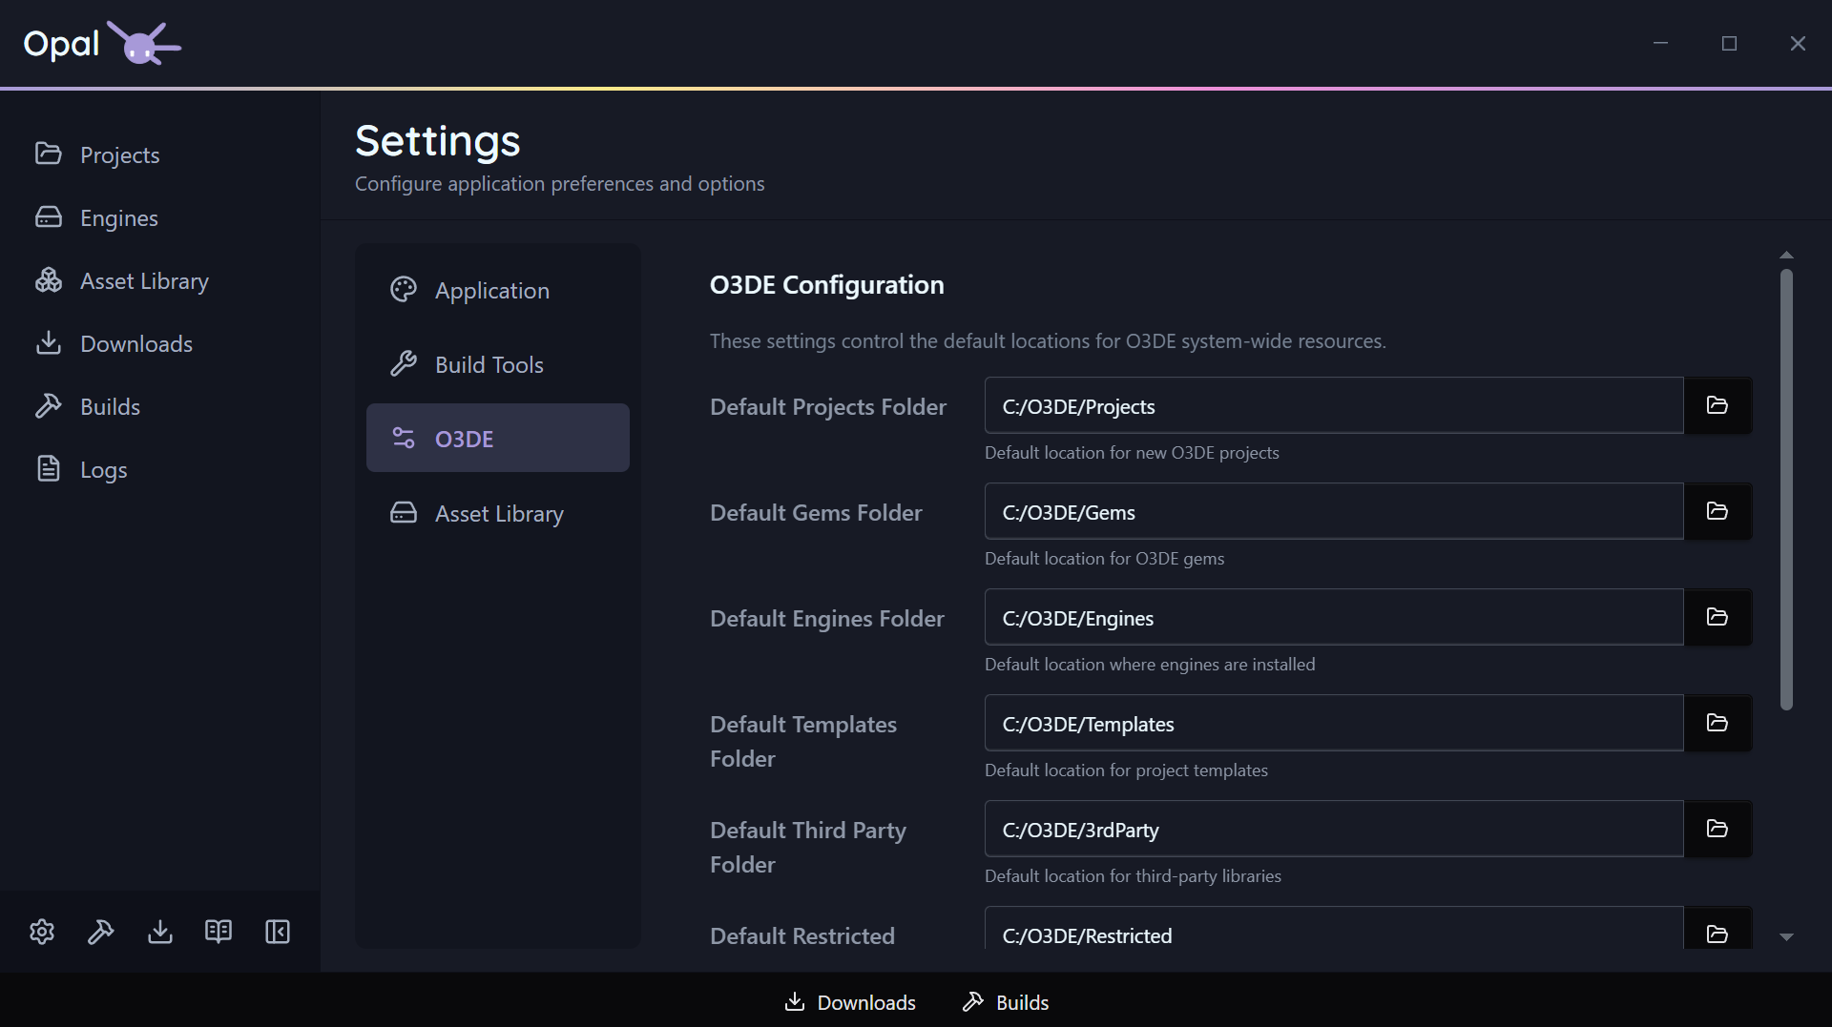
Task: Browse folder for Default Engines Folder
Action: (x=1717, y=617)
